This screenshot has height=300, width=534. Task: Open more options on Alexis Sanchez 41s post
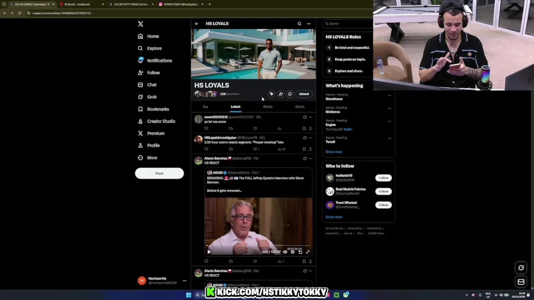pos(310,158)
